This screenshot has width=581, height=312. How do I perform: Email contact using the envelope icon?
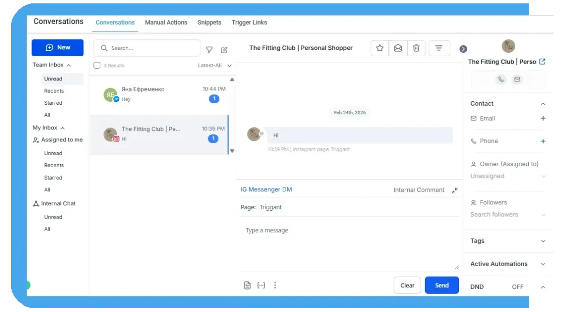pyautogui.click(x=517, y=79)
